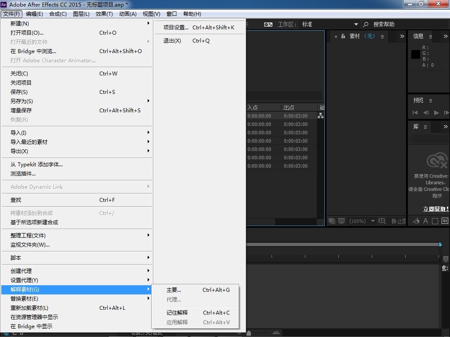The image size is (450, 337).
Task: Expand the 脚本 submenu
Action: click(x=77, y=258)
